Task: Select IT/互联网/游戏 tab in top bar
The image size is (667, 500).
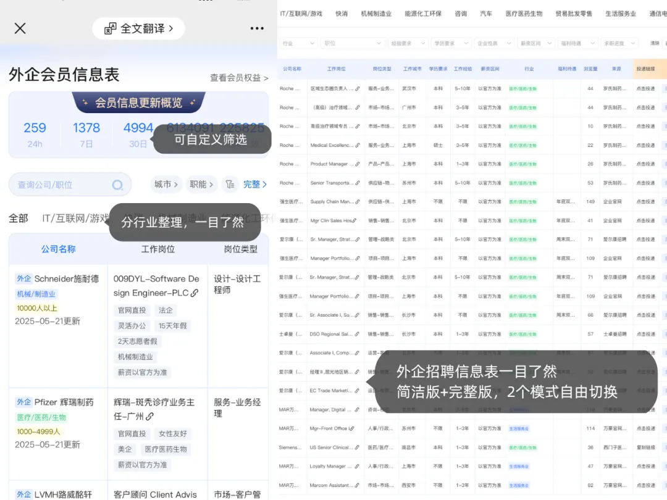Action: point(301,14)
